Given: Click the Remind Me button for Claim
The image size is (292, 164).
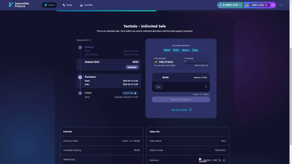Looking at the screenshot, I should point(130,93).
